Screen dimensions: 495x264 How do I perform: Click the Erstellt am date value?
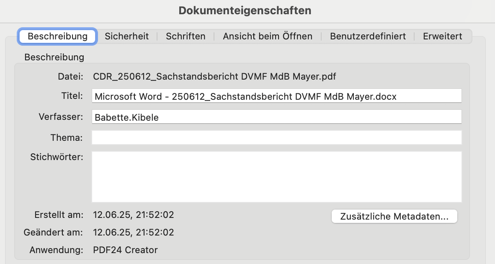(133, 215)
